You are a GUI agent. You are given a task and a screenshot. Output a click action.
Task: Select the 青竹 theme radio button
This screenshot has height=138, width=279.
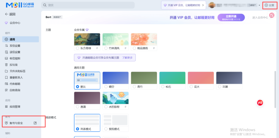click(x=134, y=87)
